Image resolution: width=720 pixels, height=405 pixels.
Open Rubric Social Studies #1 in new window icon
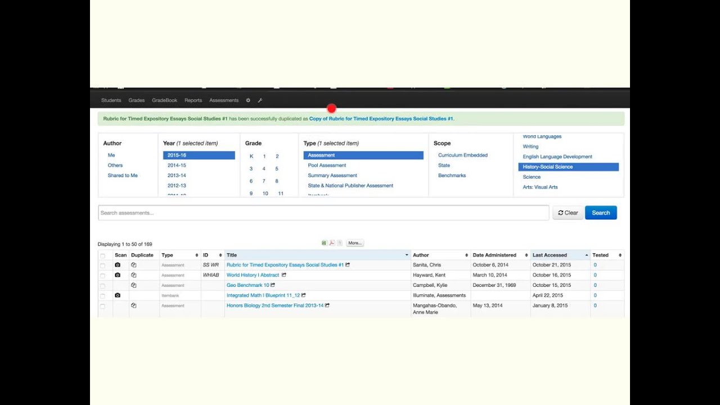tap(348, 265)
